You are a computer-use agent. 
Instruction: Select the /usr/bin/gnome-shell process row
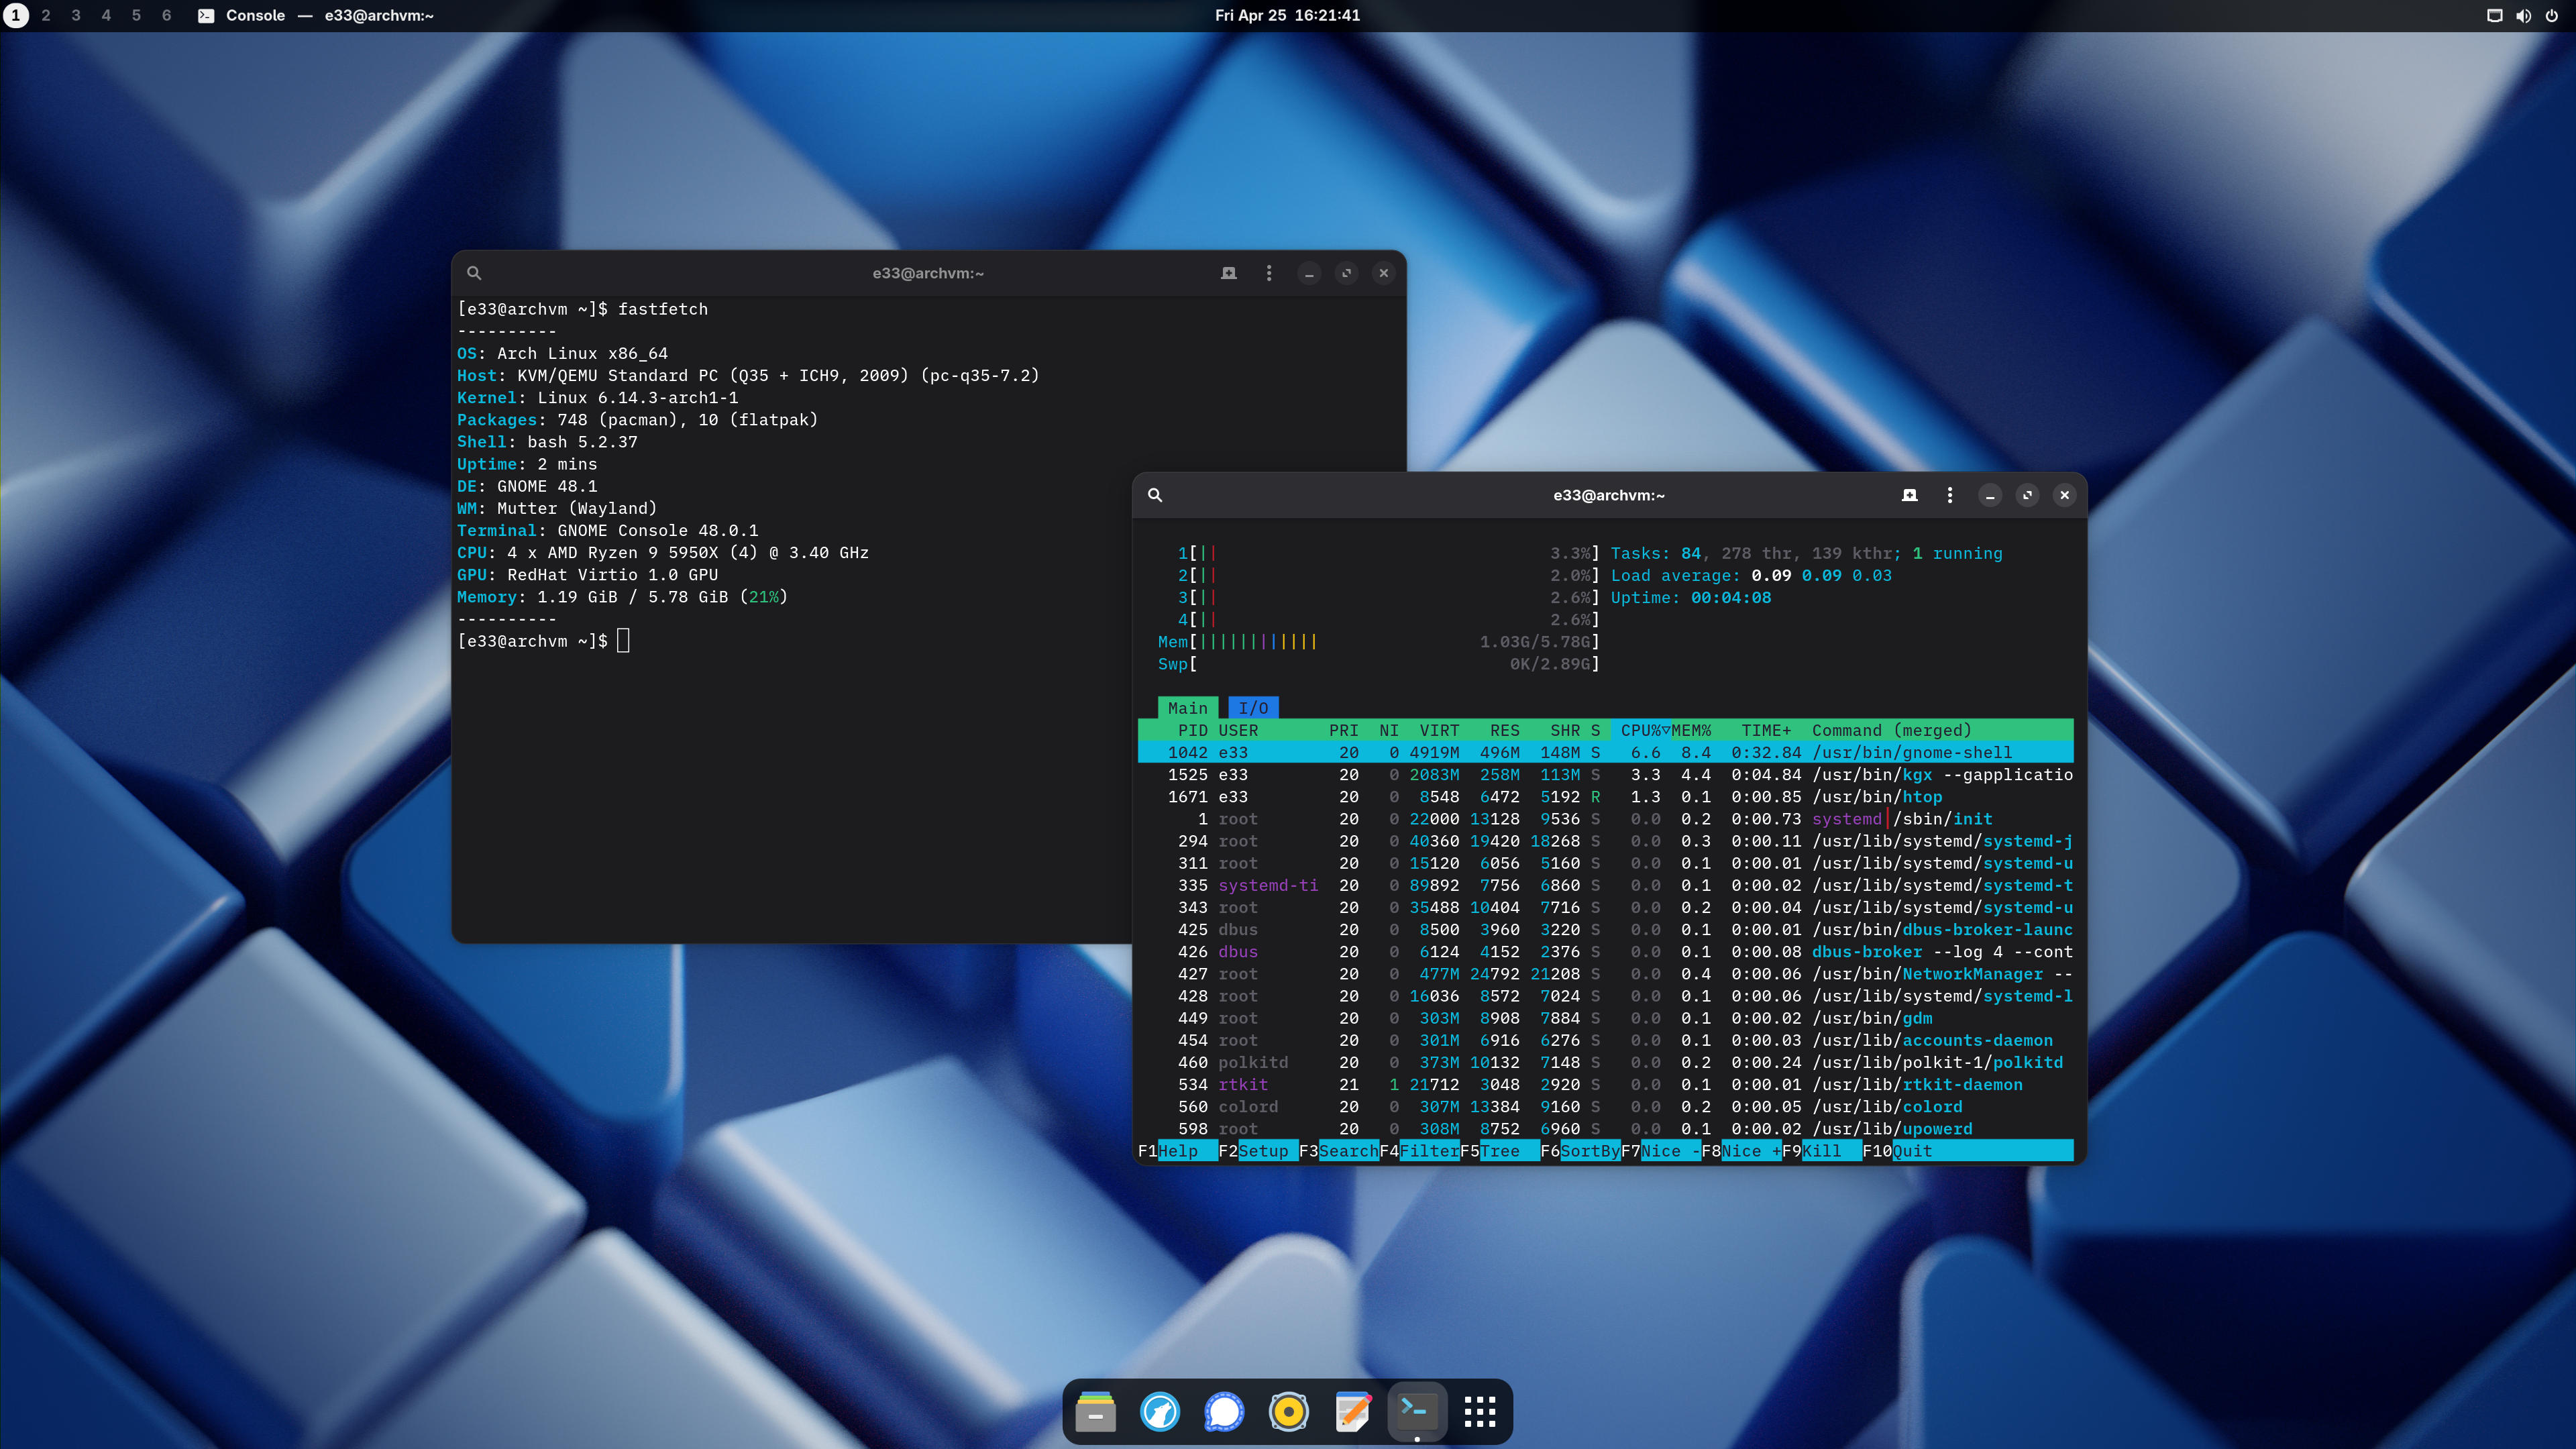pyautogui.click(x=1606, y=752)
